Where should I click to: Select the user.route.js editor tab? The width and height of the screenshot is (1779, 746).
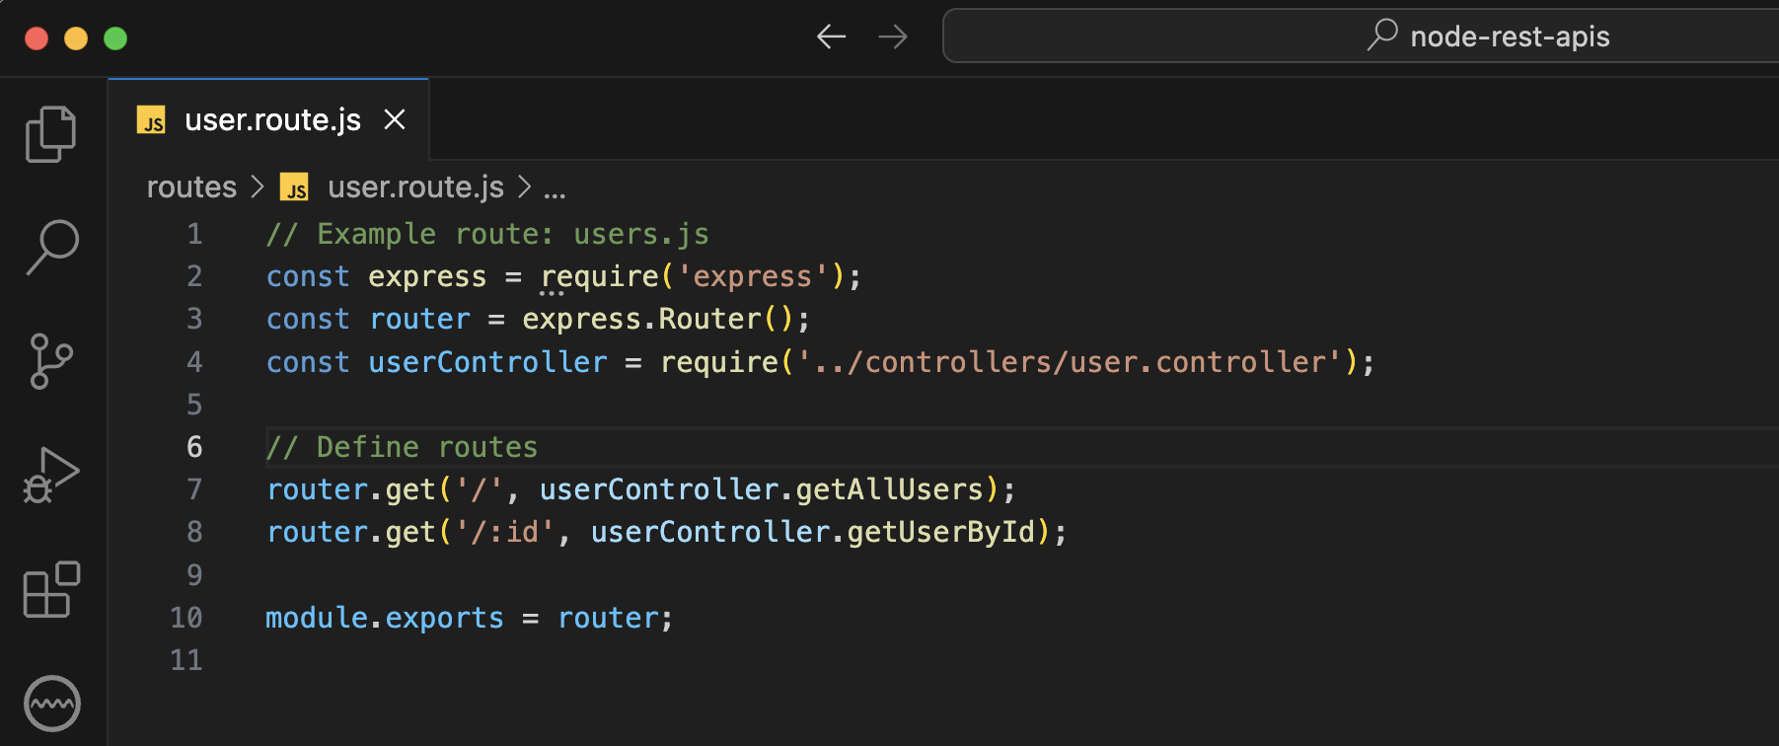[x=272, y=120]
